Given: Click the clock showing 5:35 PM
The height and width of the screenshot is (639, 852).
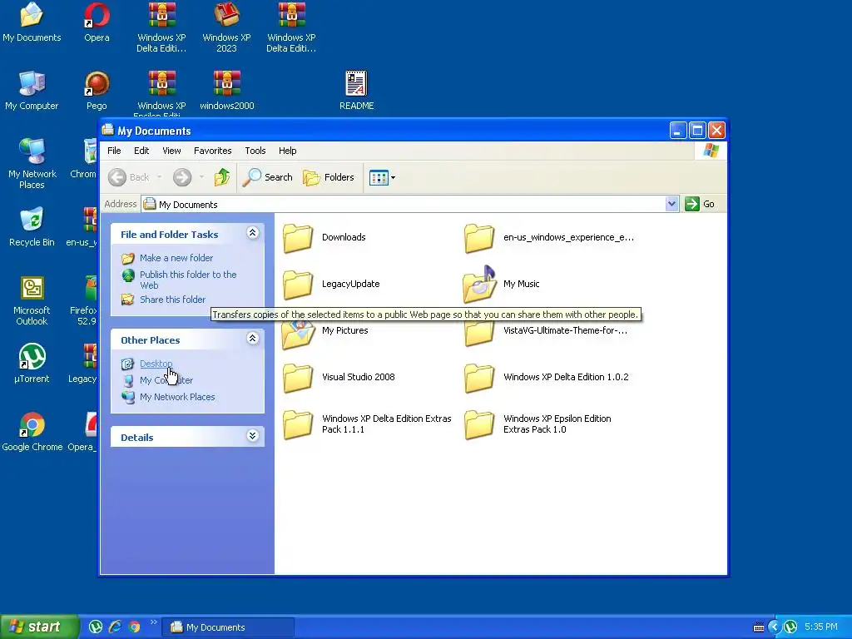Looking at the screenshot, I should [x=821, y=627].
